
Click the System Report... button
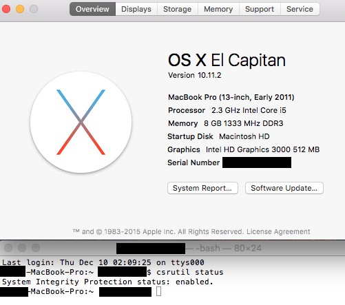(x=202, y=188)
